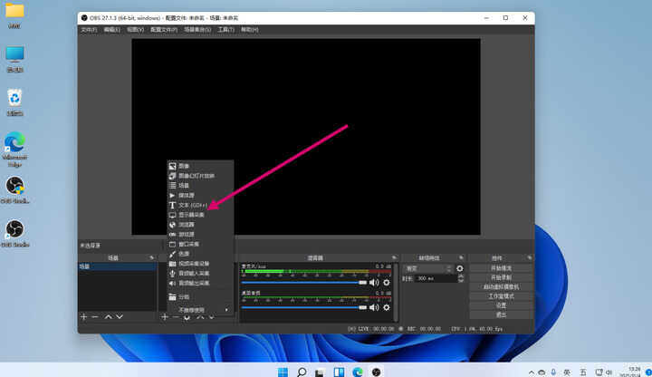Image resolution: width=652 pixels, height=377 pixels.
Task: Open the 工具(T) tools menu
Action: tap(225, 30)
